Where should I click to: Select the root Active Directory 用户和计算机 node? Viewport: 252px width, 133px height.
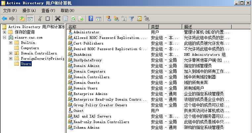pyautogui.click(x=36, y=27)
